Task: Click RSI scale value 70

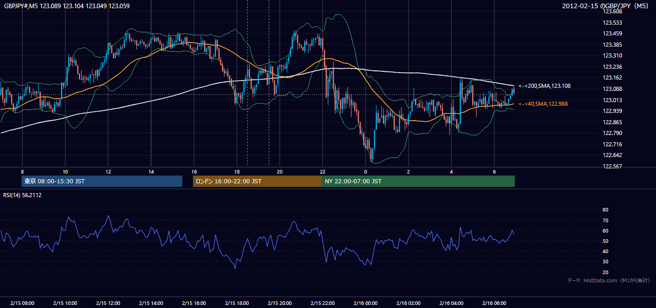Action: [606, 220]
